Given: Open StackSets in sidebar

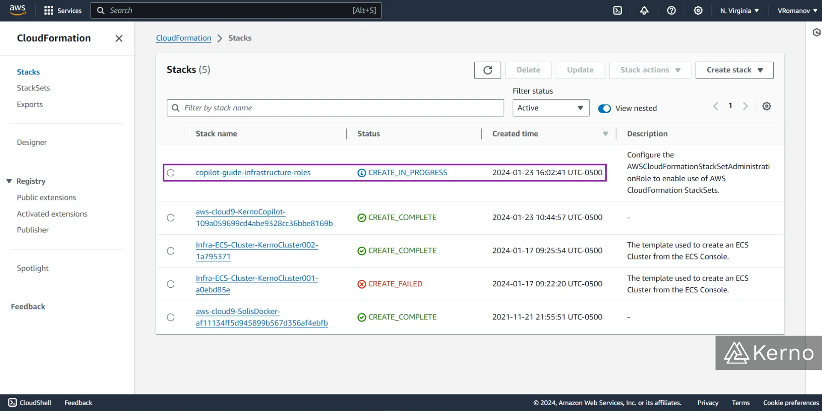Looking at the screenshot, I should (33, 88).
